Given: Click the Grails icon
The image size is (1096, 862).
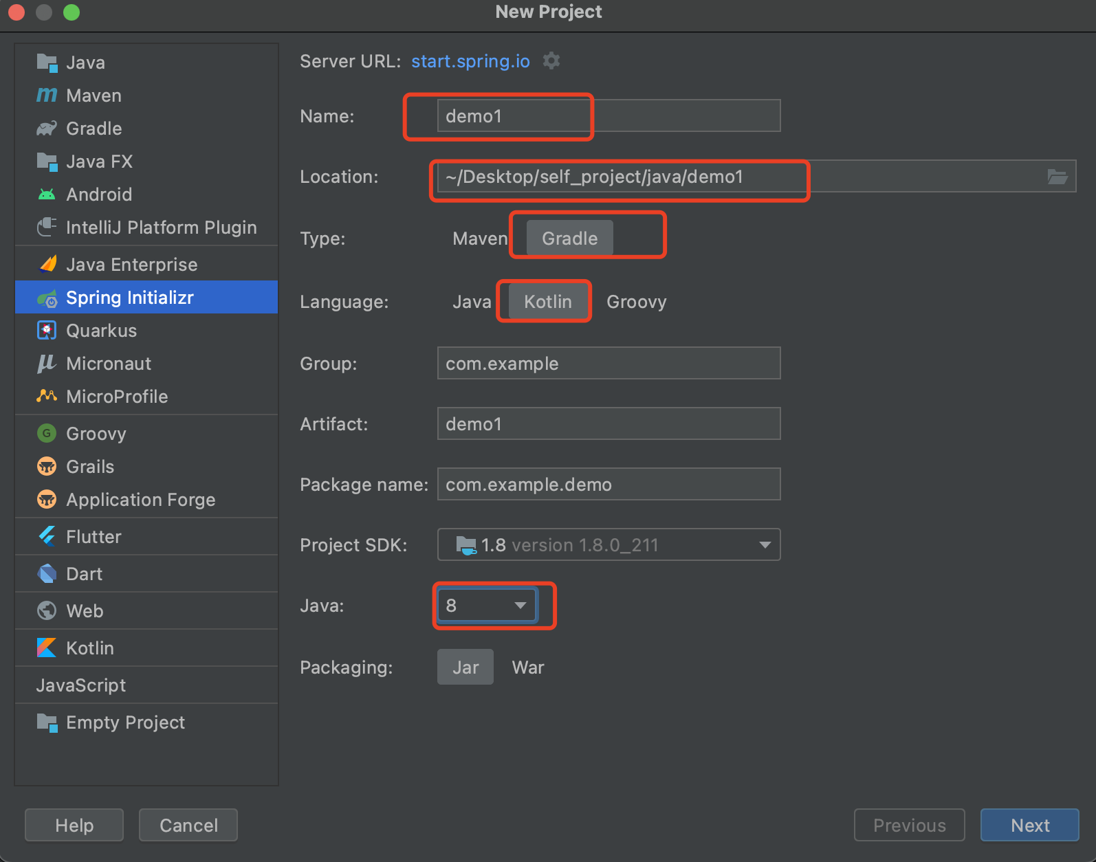Looking at the screenshot, I should [47, 466].
